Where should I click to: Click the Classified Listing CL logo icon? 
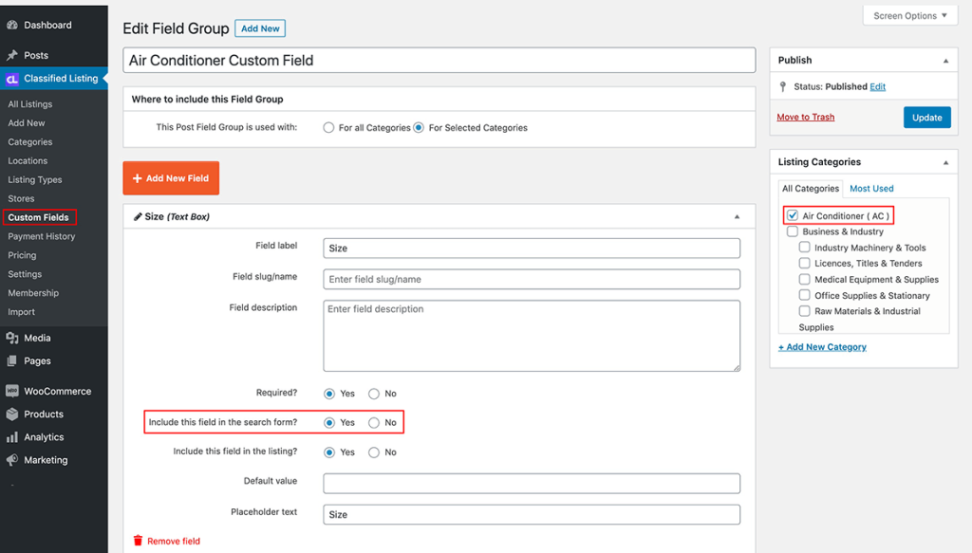tap(11, 79)
